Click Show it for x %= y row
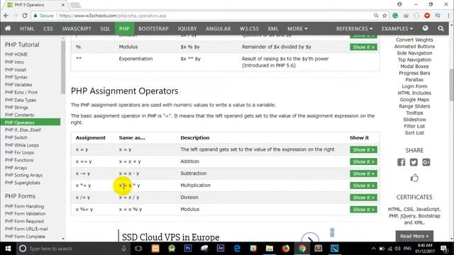 363,210
